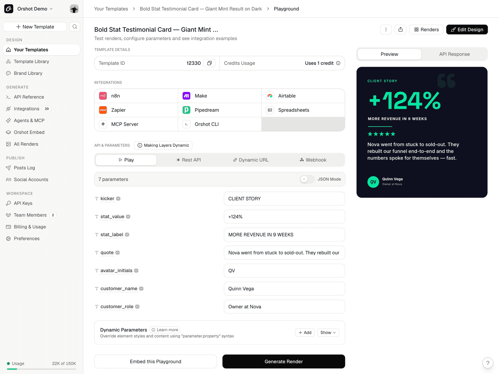499x374 pixels.
Task: Click the share/export icon button
Action: (400, 30)
